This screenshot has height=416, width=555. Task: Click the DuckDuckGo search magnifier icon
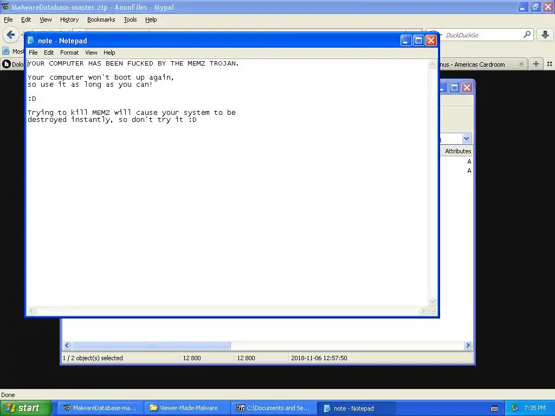coord(527,35)
